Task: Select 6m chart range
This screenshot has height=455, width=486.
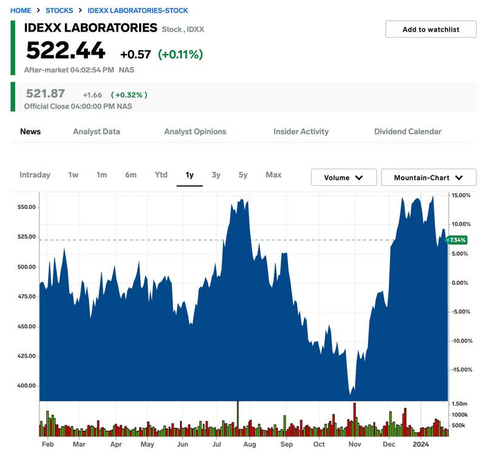Action: (131, 175)
